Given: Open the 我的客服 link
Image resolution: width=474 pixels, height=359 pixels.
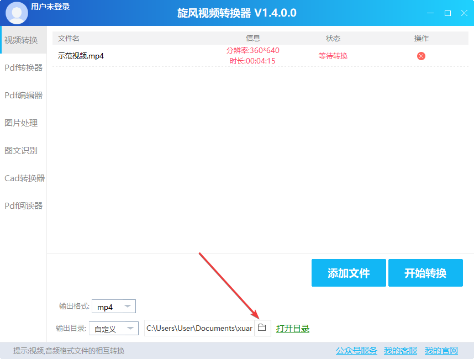Looking at the screenshot, I should (401, 351).
